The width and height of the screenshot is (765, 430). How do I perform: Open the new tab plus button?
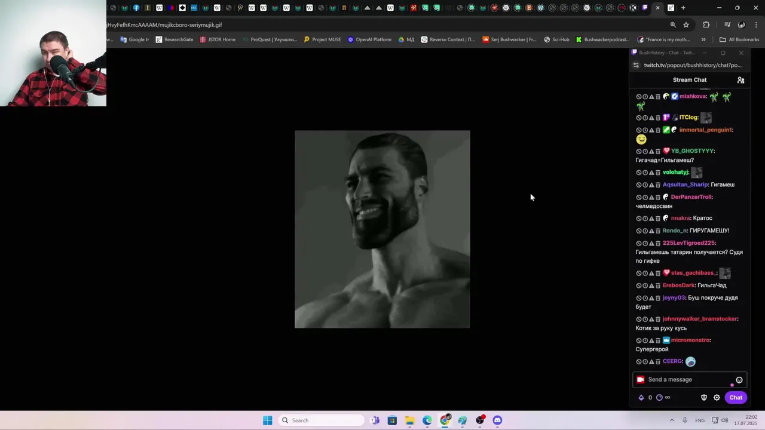(x=683, y=8)
